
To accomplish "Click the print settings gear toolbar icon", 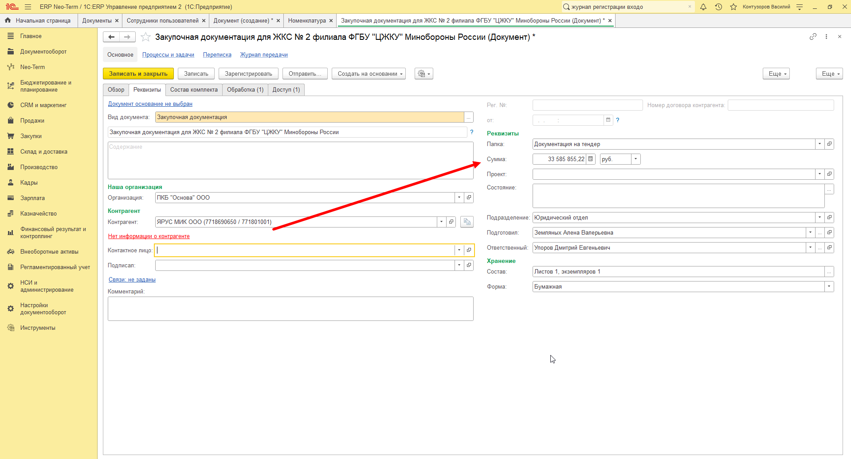I will [424, 73].
